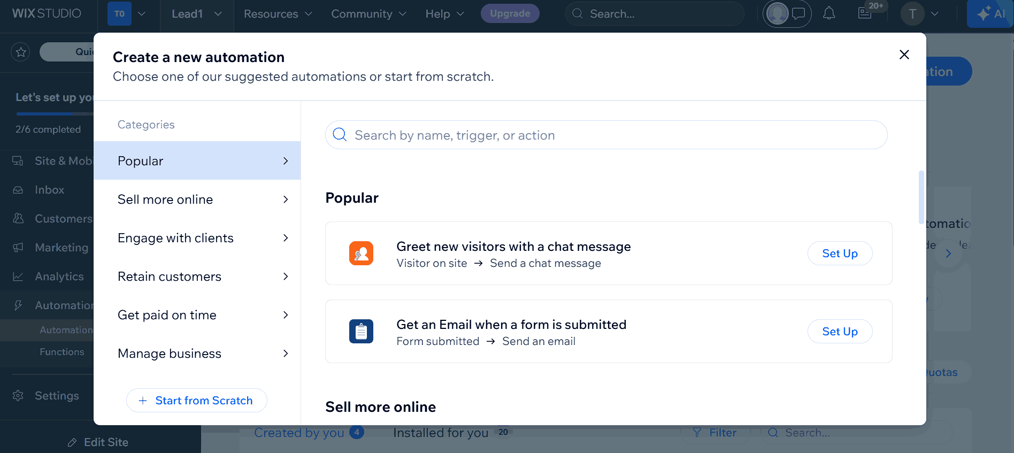Click the orange chat automation icon

[x=361, y=253]
